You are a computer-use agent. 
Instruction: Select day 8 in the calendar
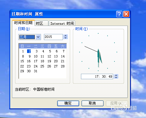[x=23, y=56]
